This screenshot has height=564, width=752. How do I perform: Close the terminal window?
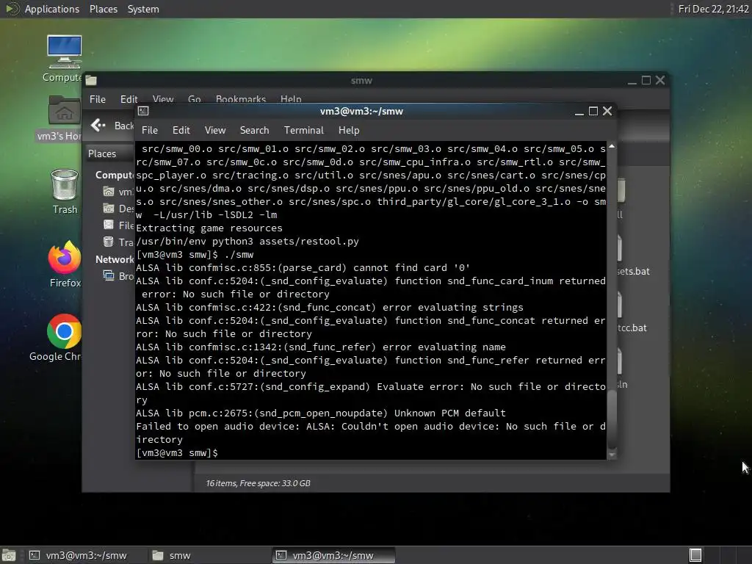607,112
